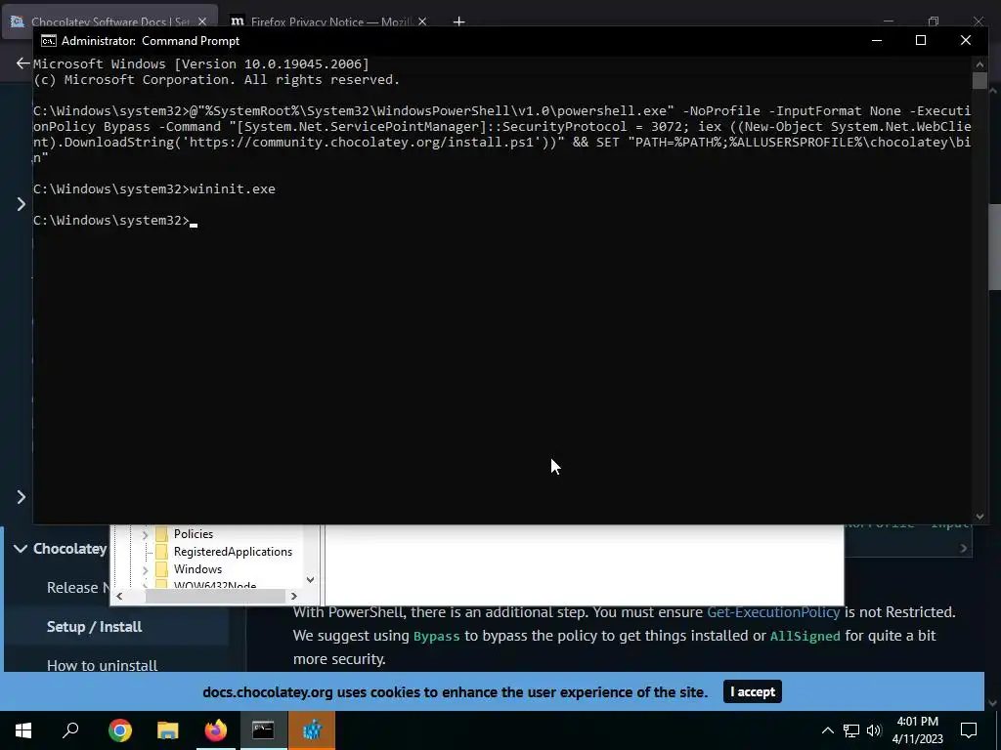
Task: Click the Windows folder icon in registry tree
Action: pyautogui.click(x=161, y=569)
